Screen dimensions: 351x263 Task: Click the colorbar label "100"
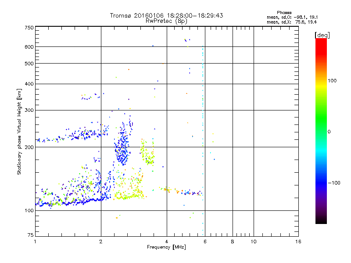(x=332, y=81)
